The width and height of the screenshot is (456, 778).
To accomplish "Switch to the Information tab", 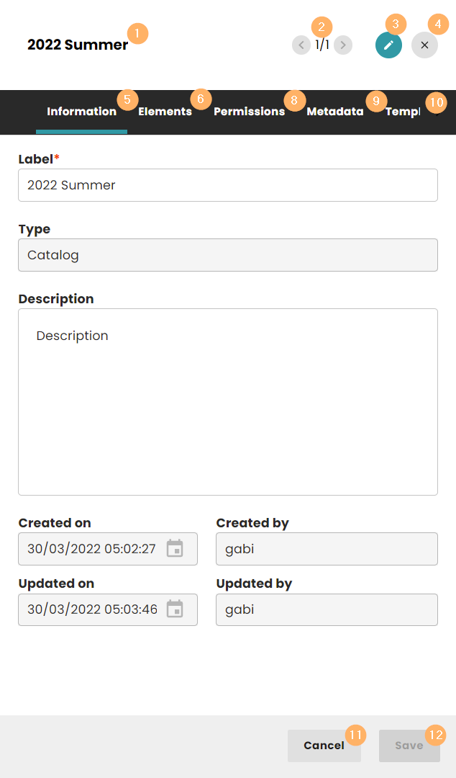I will 81,112.
